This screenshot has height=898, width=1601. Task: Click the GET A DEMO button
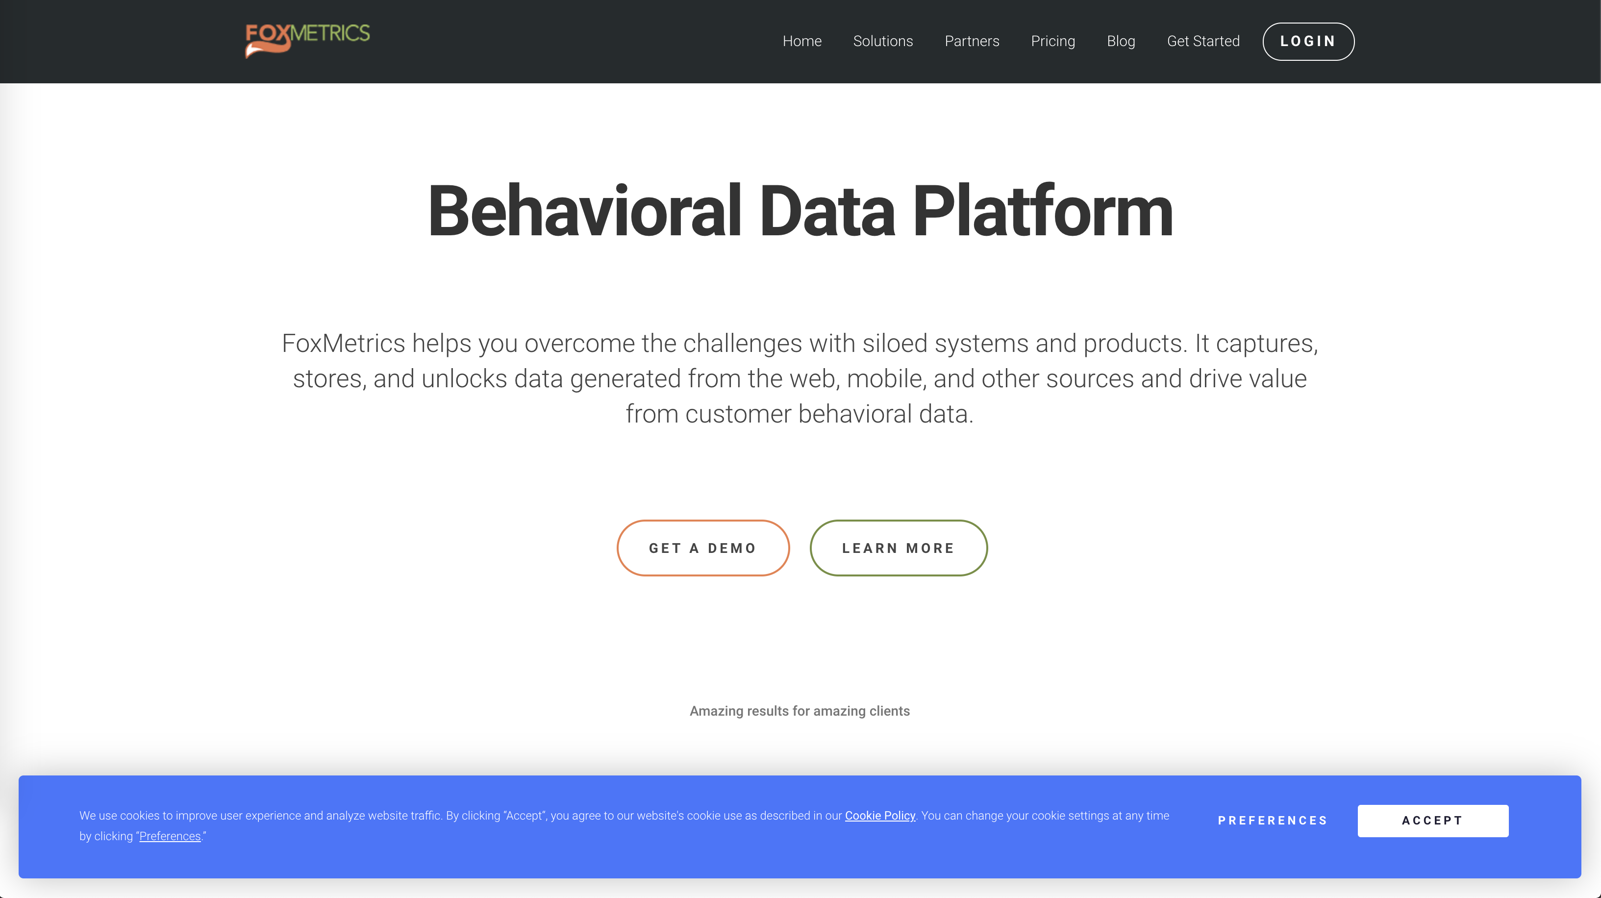pyautogui.click(x=702, y=548)
